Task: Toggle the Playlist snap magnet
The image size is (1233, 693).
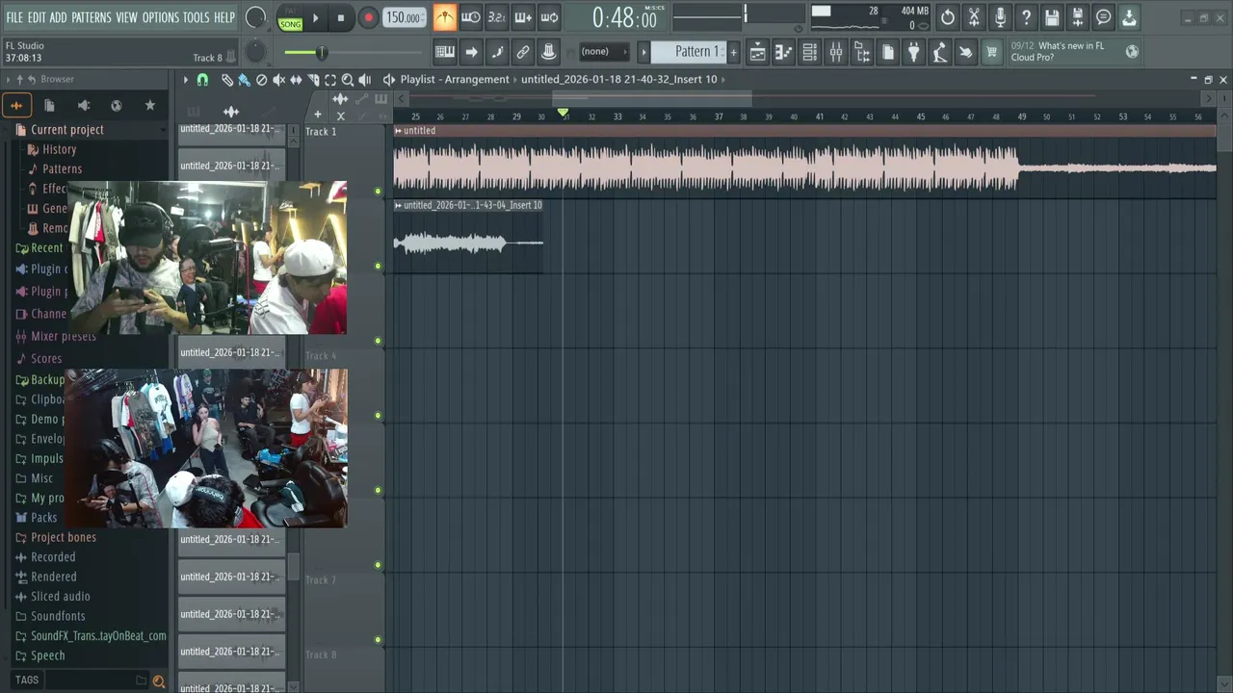Action: pyautogui.click(x=202, y=80)
